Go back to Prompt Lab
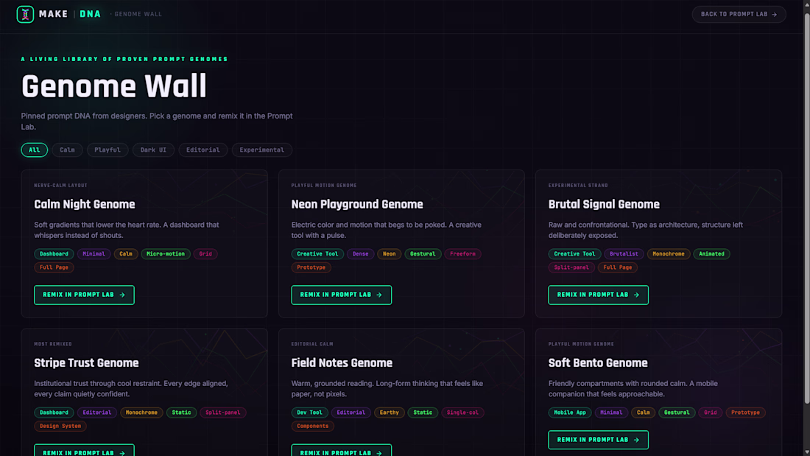810x456 pixels. 739,14
